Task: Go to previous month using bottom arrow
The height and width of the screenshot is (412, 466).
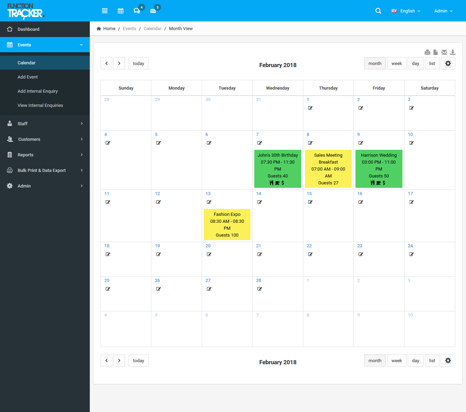Action: [106, 360]
